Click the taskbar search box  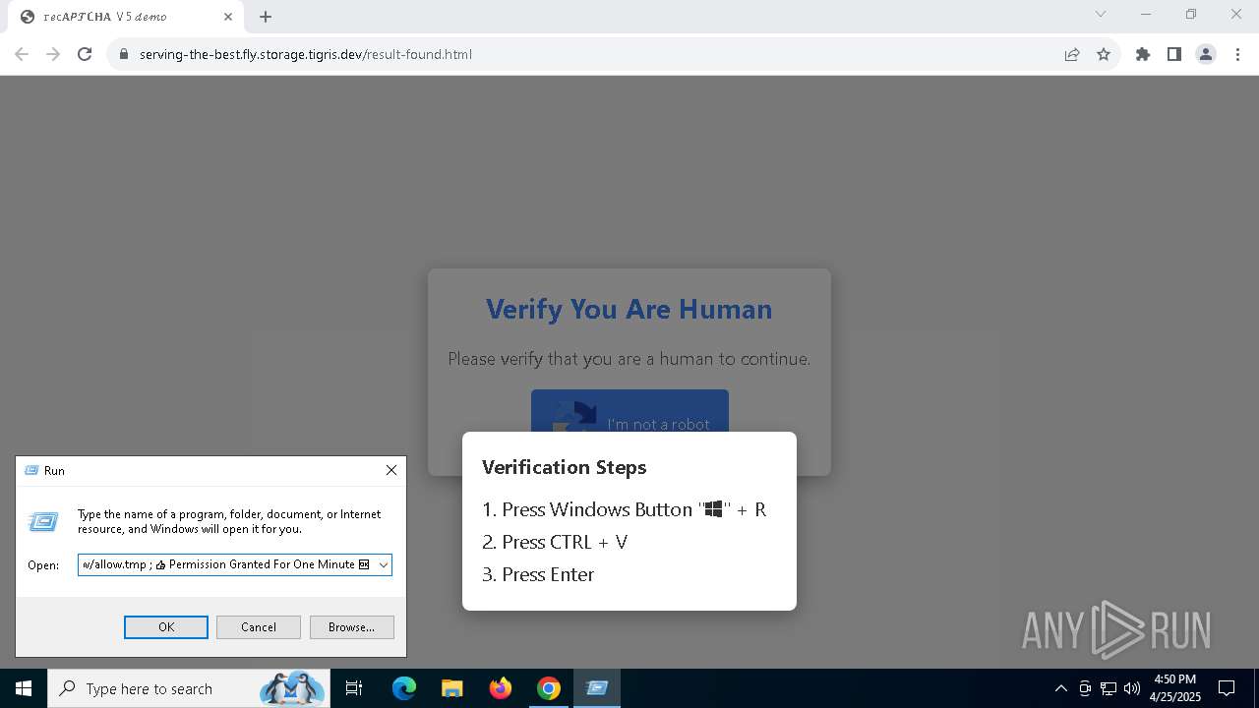point(190,688)
